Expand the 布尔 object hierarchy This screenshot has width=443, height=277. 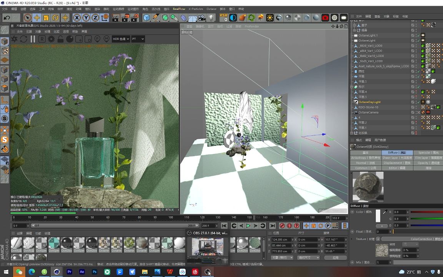[351, 87]
